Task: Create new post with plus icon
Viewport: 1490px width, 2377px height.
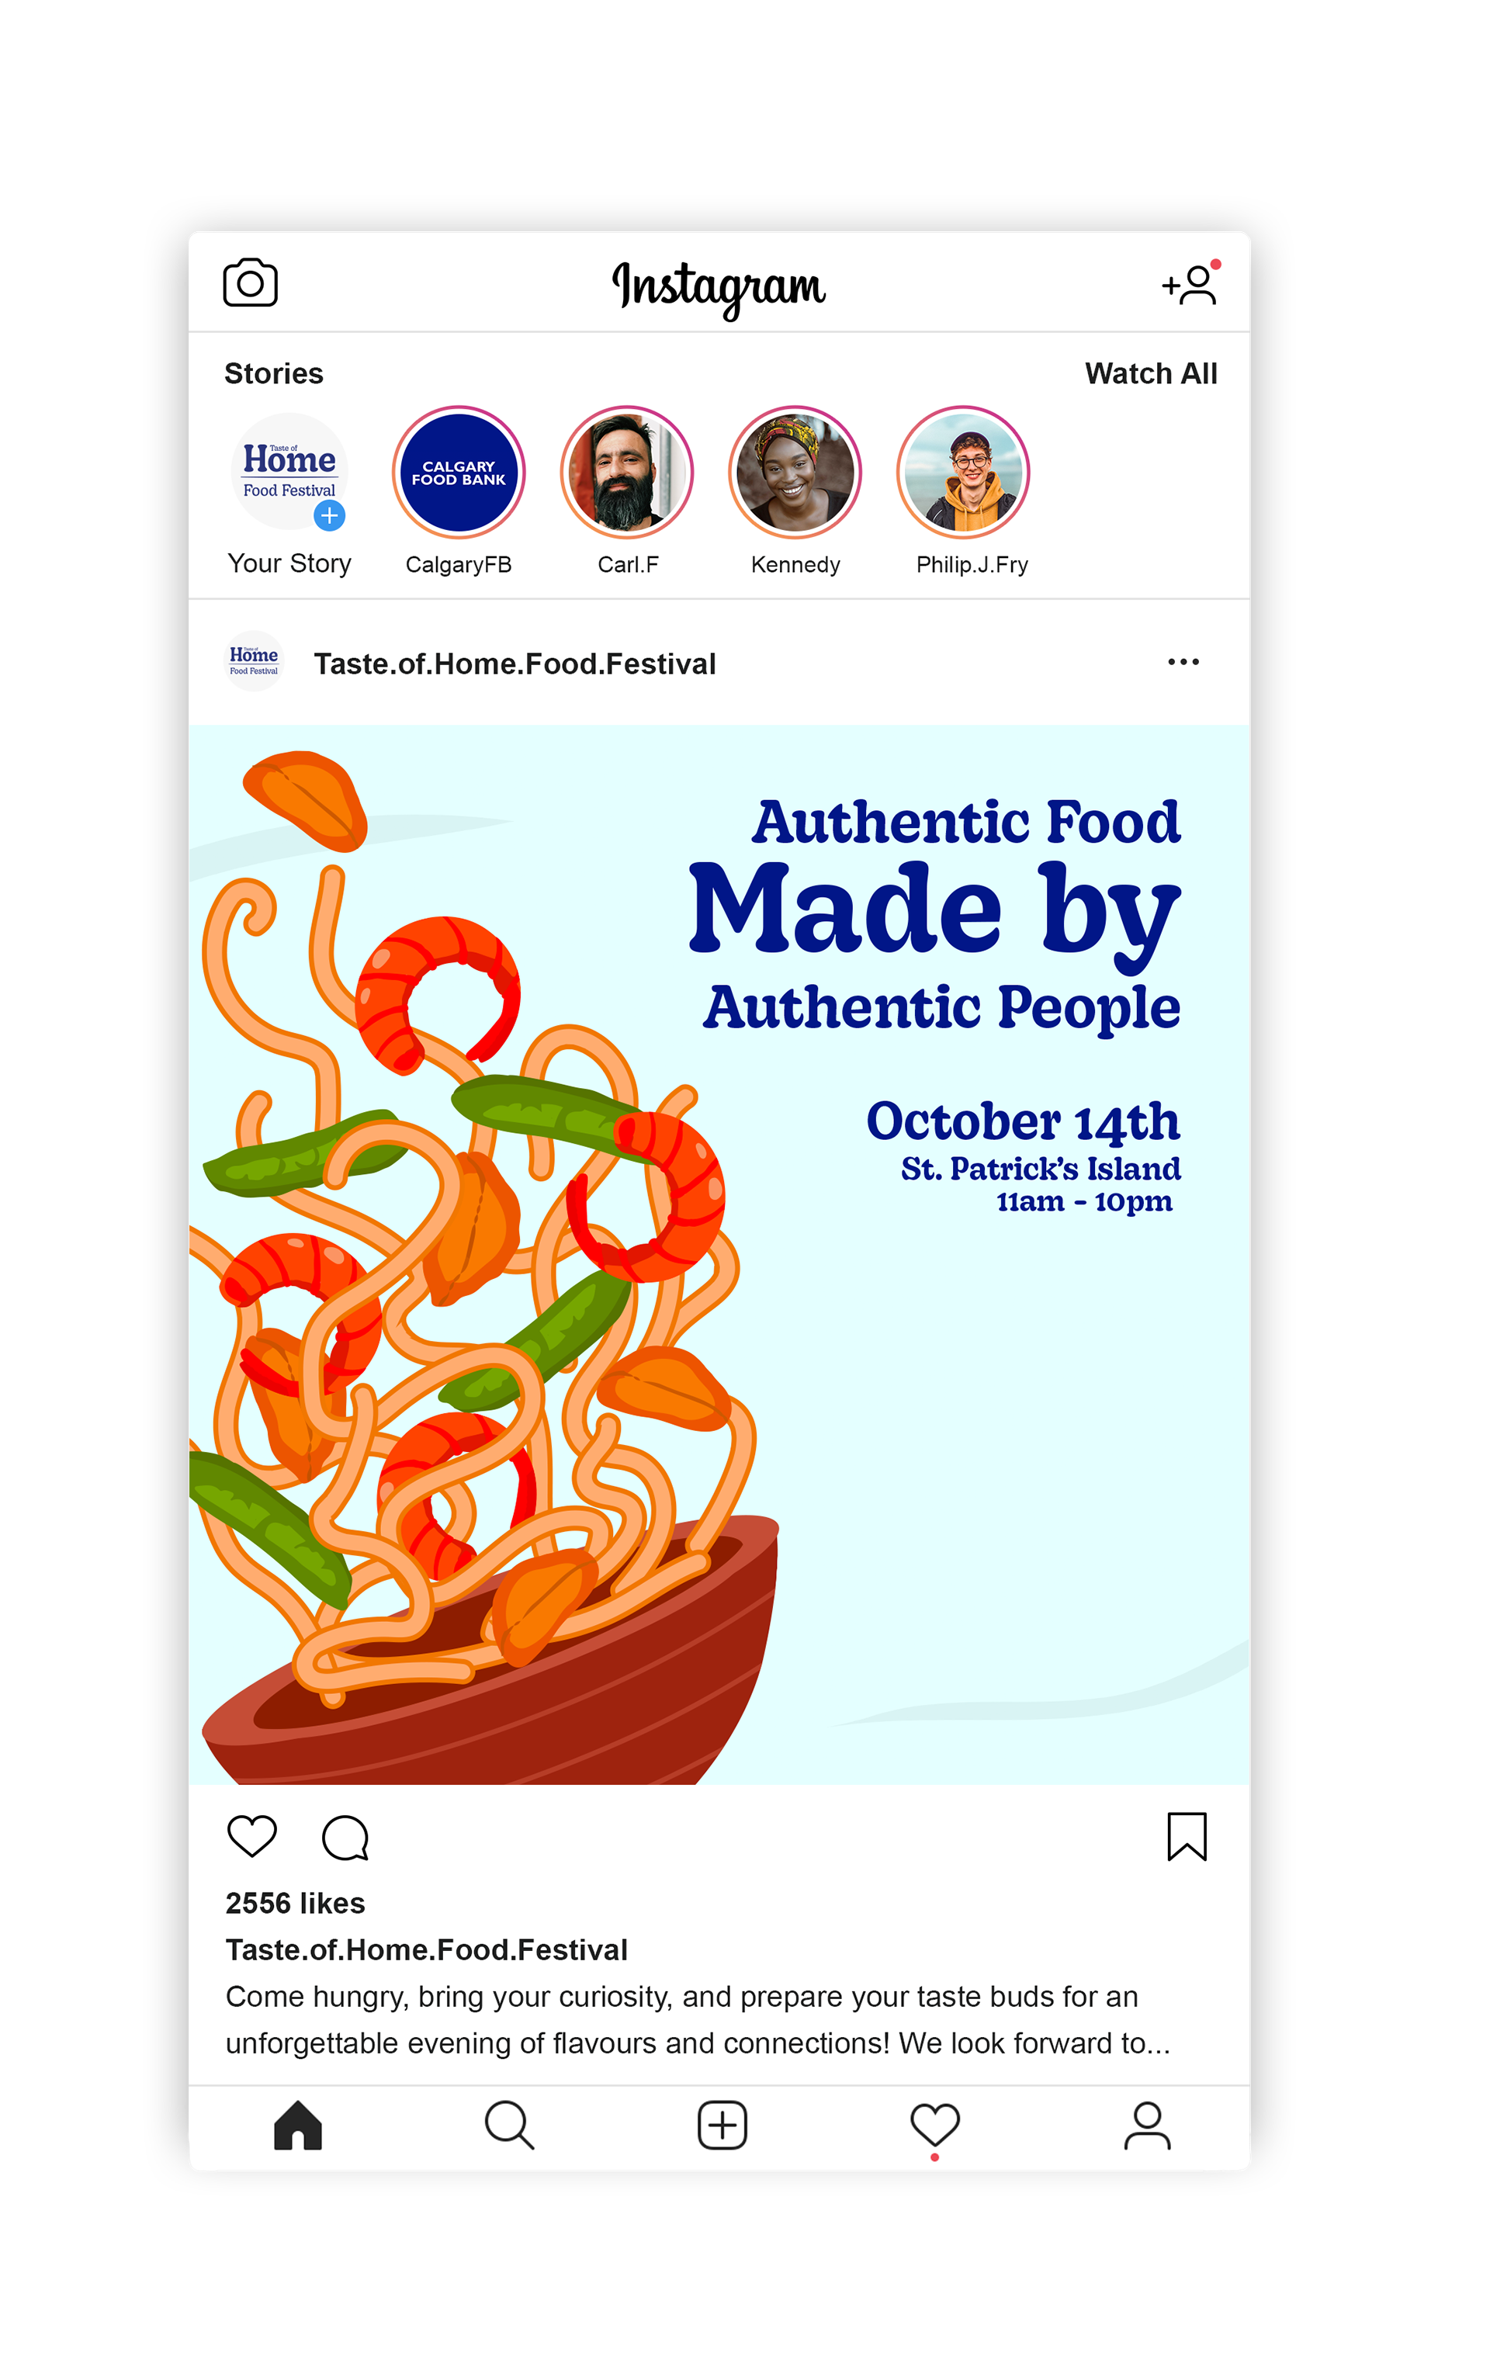Action: pos(722,2125)
